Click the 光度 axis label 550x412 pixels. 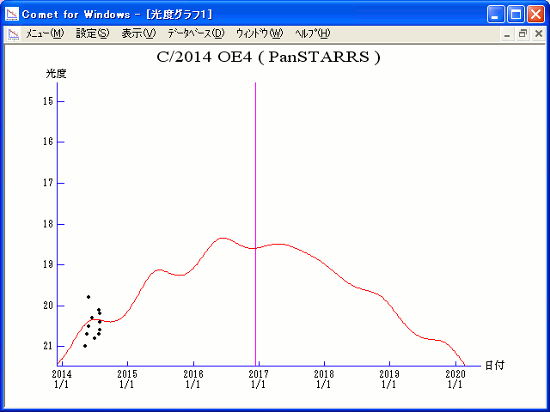coord(56,74)
